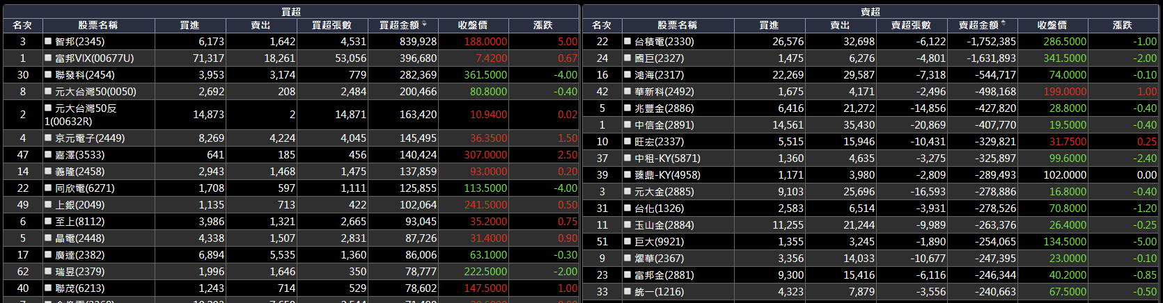Tick the checkbox beside 國巨(2327)
The image size is (1163, 303).
(x=627, y=58)
